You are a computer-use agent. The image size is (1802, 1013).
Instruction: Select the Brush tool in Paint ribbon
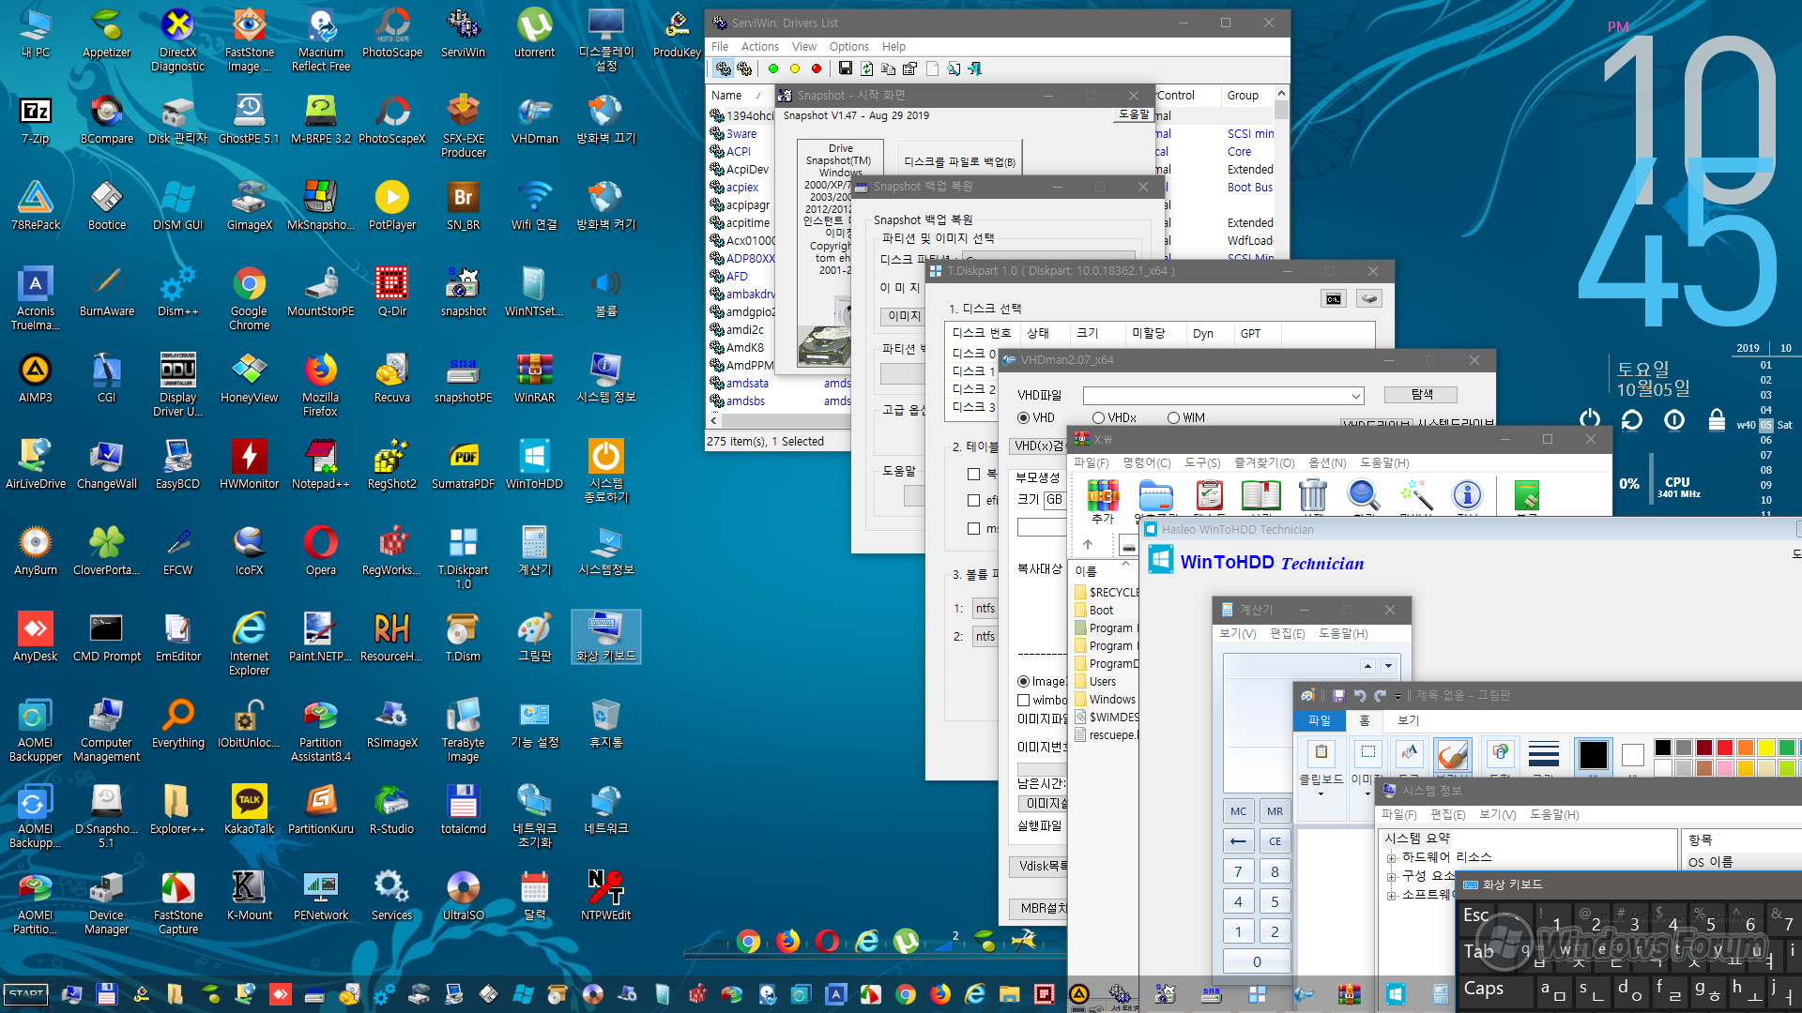click(1452, 754)
